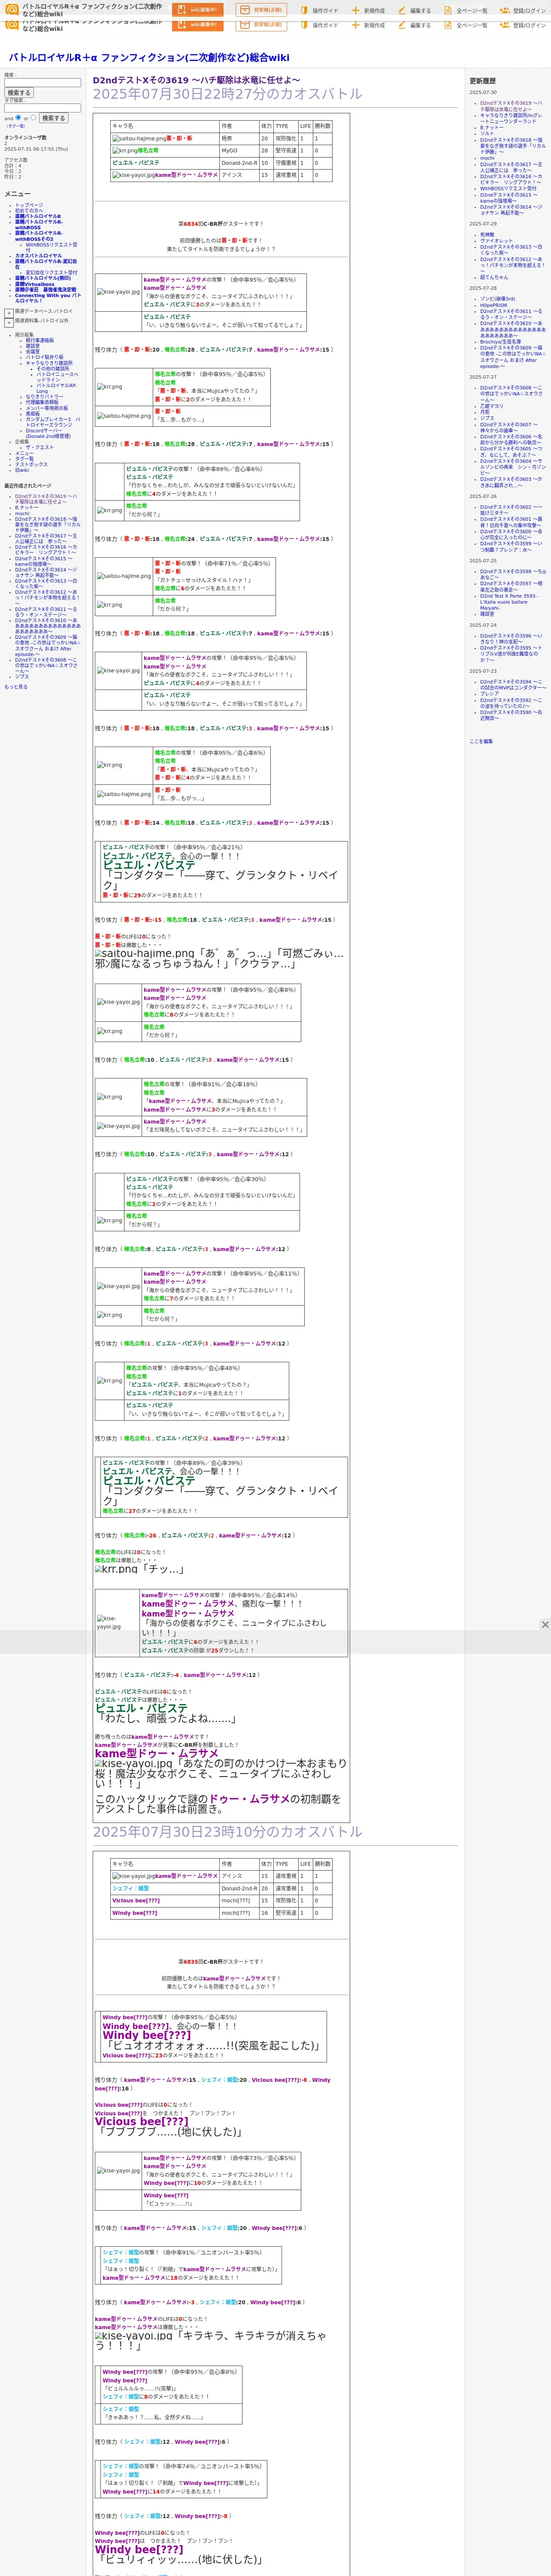551x2576 pixels.
Task: Open Brochiyo/生徒名簿 in update history
Action: pyautogui.click(x=500, y=342)
